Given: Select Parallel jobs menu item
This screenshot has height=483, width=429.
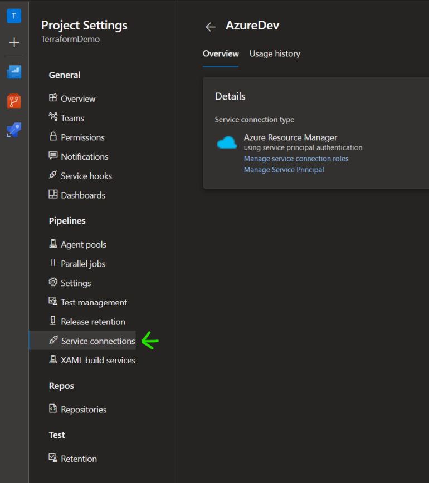Looking at the screenshot, I should 82,264.
